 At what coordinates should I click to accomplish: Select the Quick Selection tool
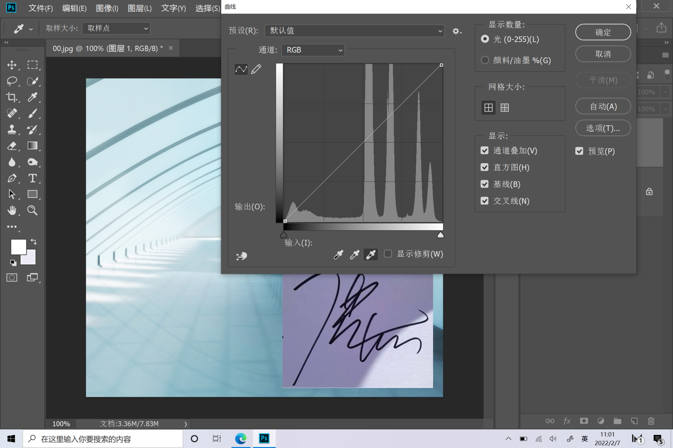[x=32, y=81]
